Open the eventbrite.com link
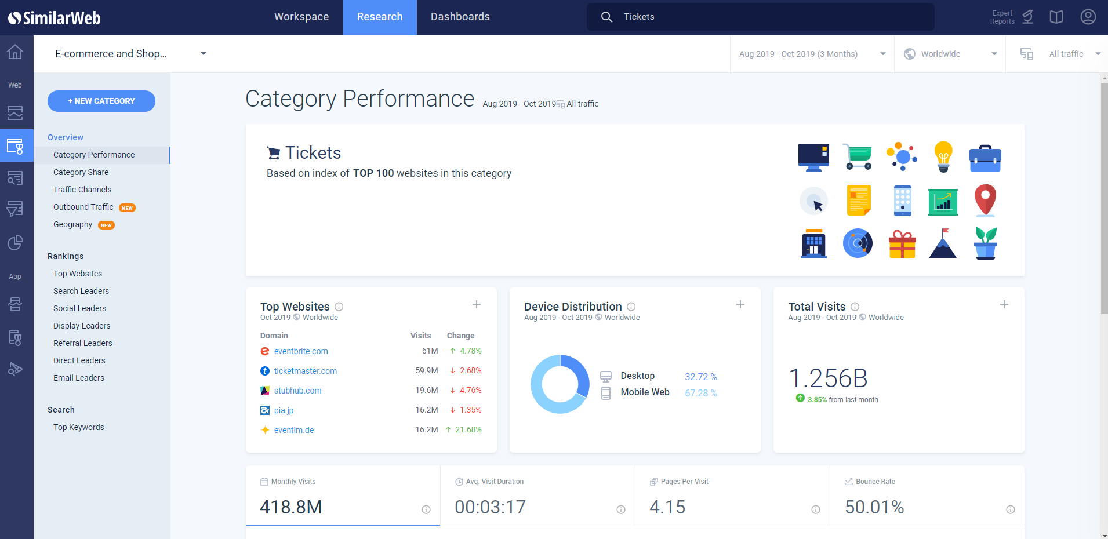 click(301, 351)
